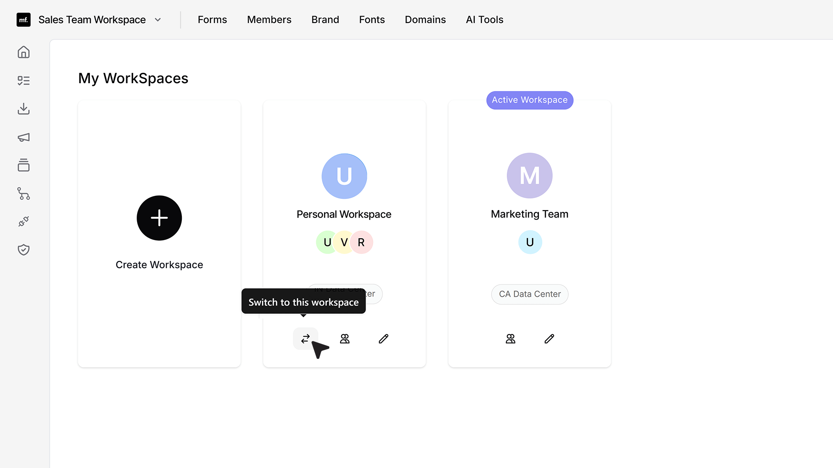
Task: Click the download icon in sidebar
Action: coord(23,109)
